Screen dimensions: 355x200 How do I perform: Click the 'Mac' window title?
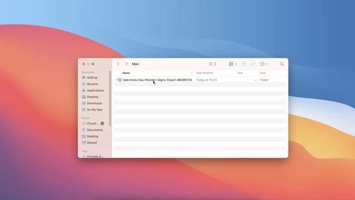(135, 64)
